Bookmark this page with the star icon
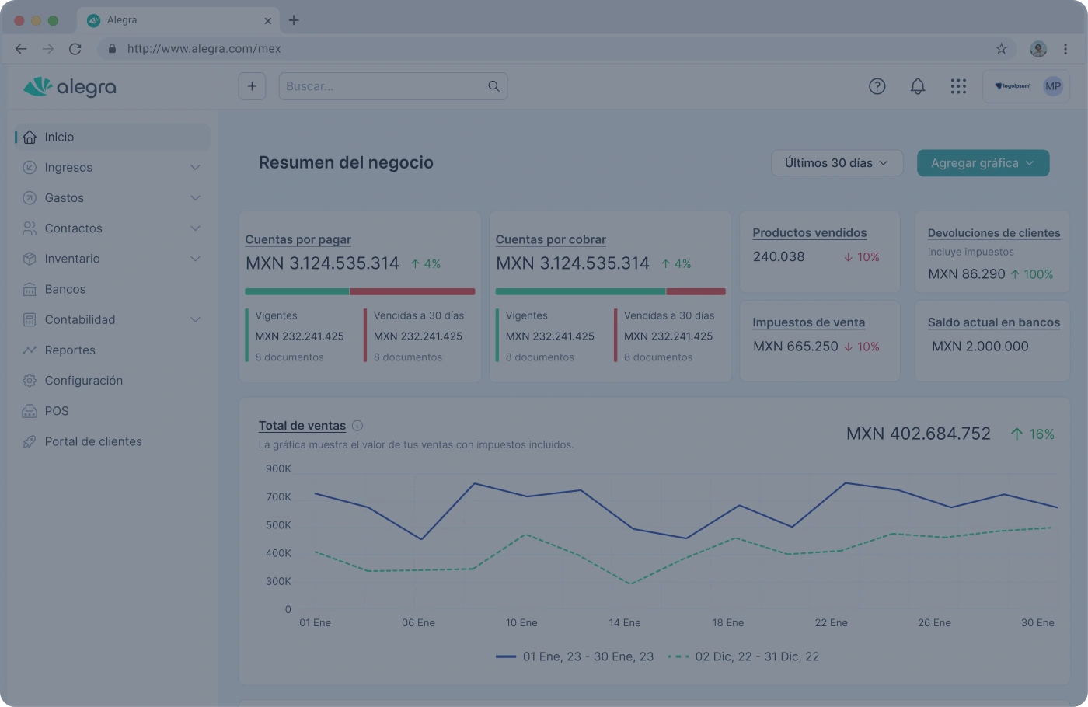The height and width of the screenshot is (707, 1088). coord(1001,49)
